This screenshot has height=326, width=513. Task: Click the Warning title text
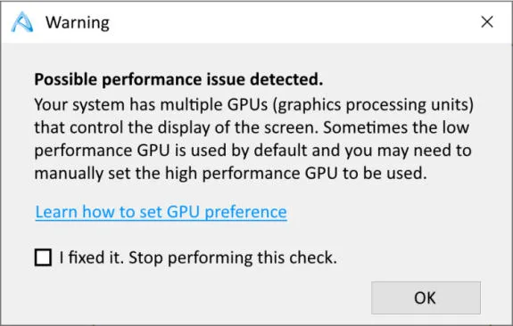tap(78, 22)
